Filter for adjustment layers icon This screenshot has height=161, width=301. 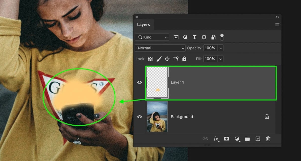(185, 37)
